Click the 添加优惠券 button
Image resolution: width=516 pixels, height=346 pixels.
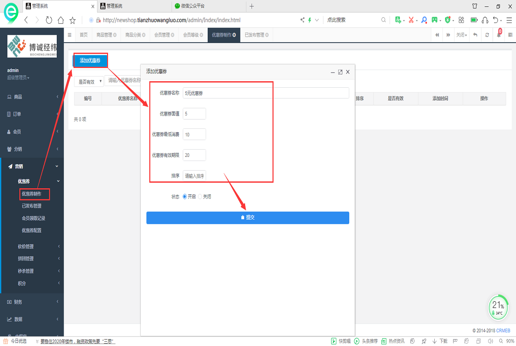click(x=90, y=61)
